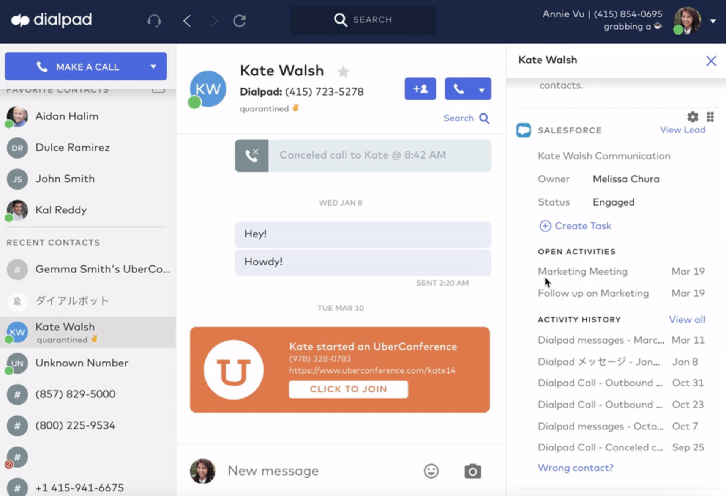Open Dialpad Call Canceled Sep 25 entry
726x496 pixels.
point(621,448)
